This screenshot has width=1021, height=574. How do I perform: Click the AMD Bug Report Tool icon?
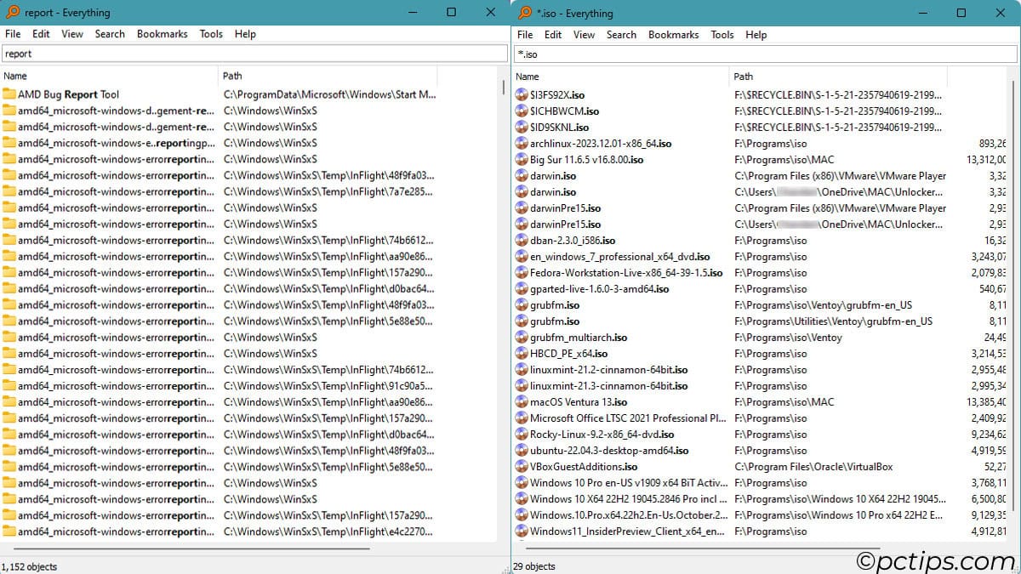tap(9, 94)
